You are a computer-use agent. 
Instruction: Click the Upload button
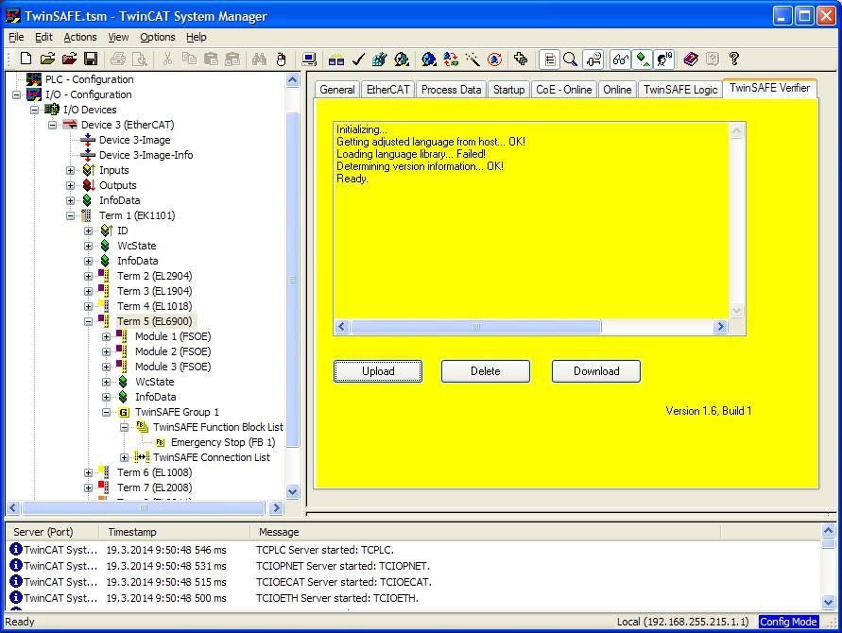pos(378,371)
